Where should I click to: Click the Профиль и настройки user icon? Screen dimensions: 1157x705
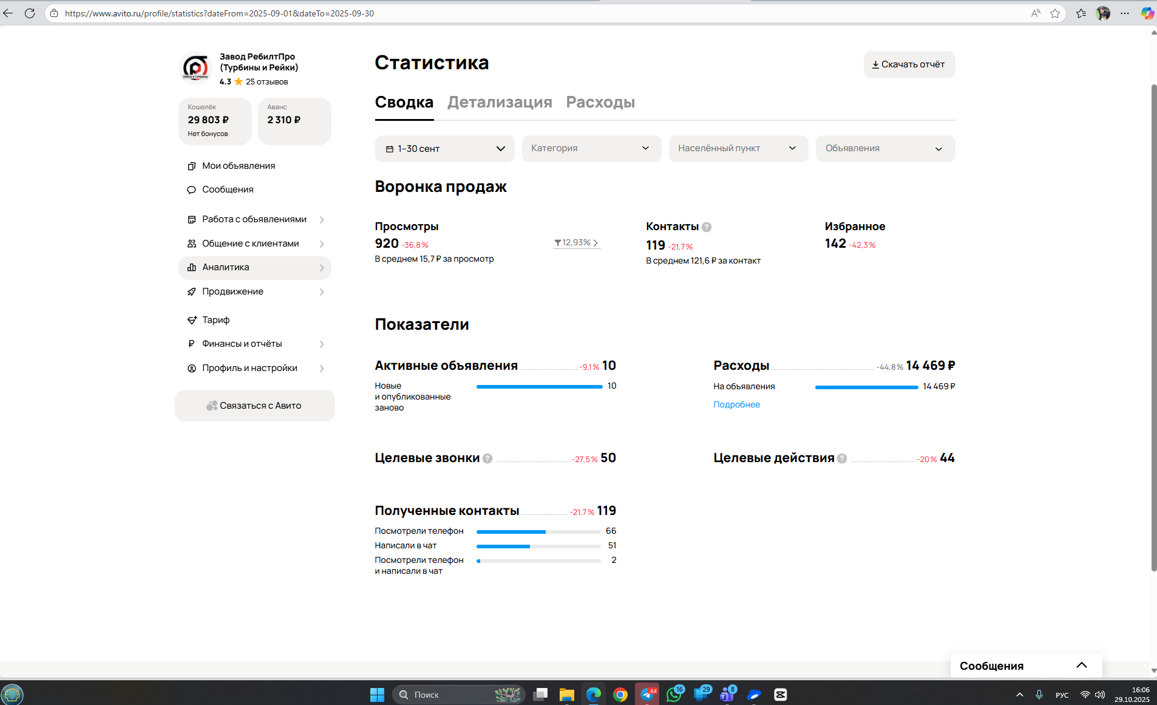191,368
